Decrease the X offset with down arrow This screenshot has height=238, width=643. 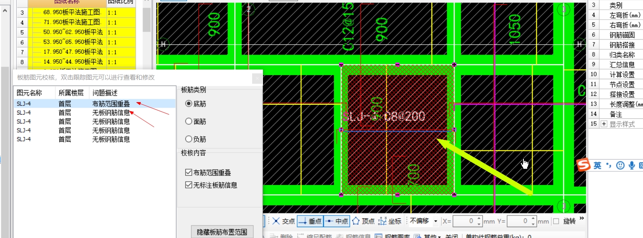(479, 224)
